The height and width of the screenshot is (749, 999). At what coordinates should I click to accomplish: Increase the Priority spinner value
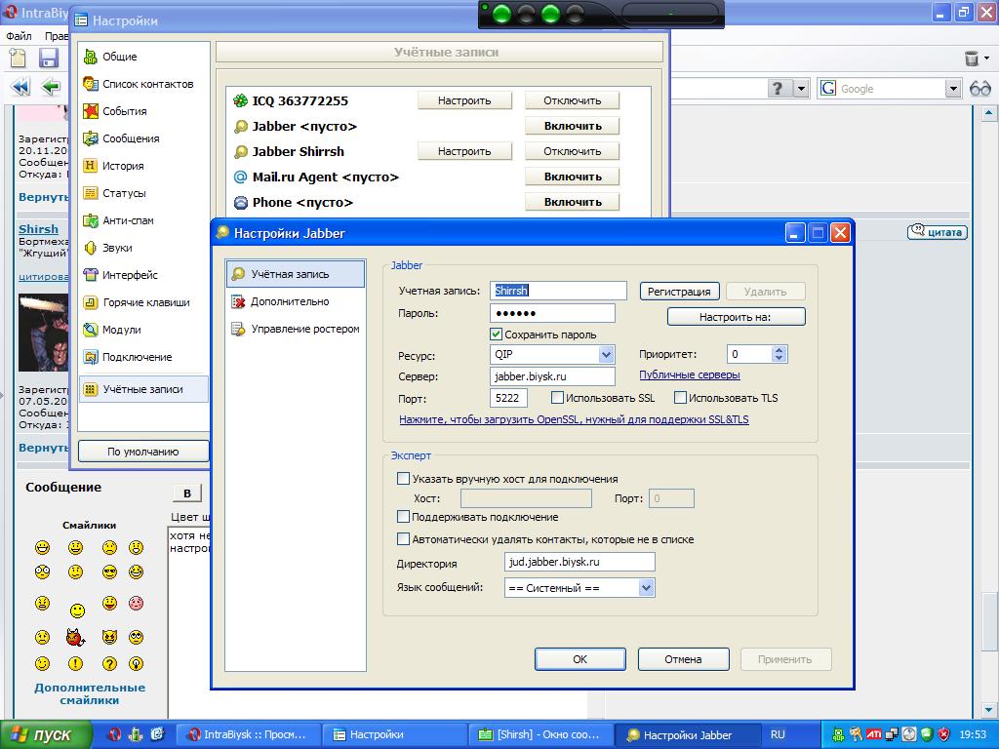[x=779, y=350]
